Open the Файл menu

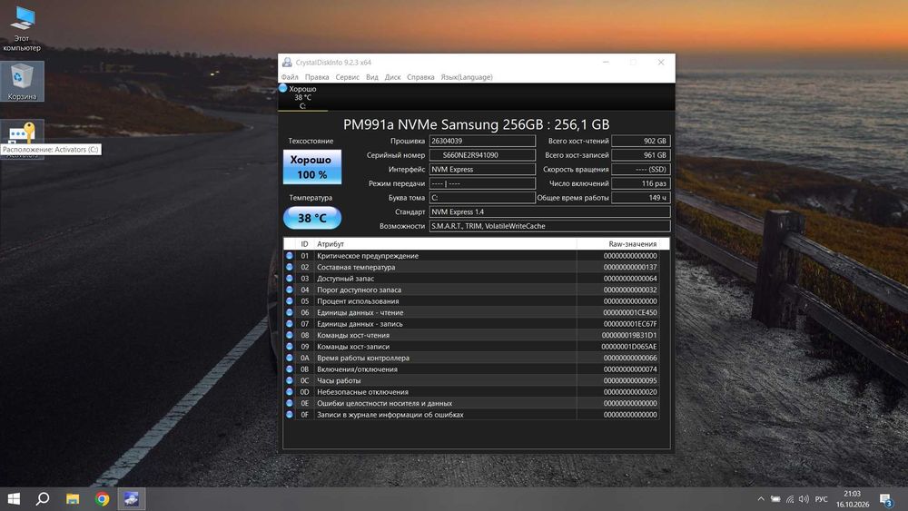290,77
